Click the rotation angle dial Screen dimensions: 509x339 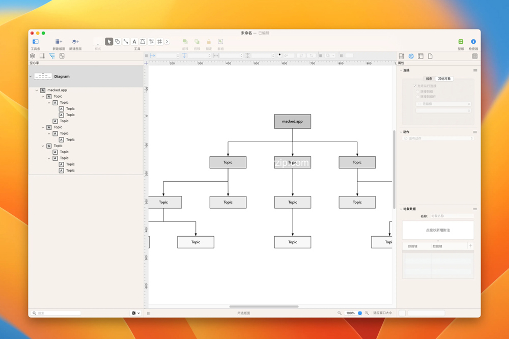[x=279, y=55]
